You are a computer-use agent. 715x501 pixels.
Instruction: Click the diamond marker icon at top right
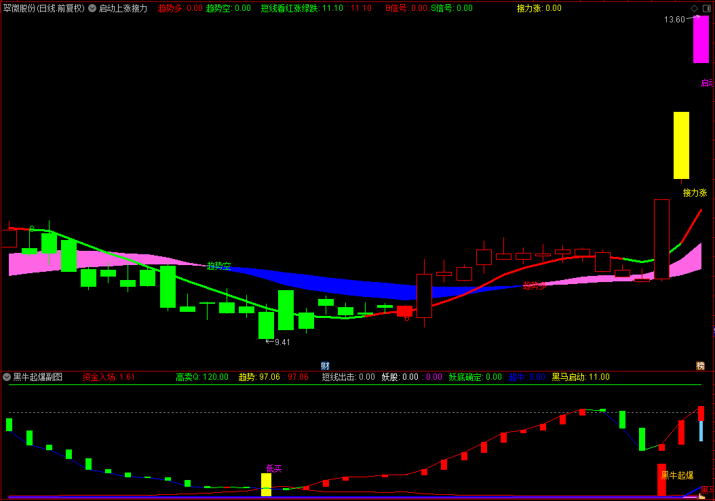(694, 8)
